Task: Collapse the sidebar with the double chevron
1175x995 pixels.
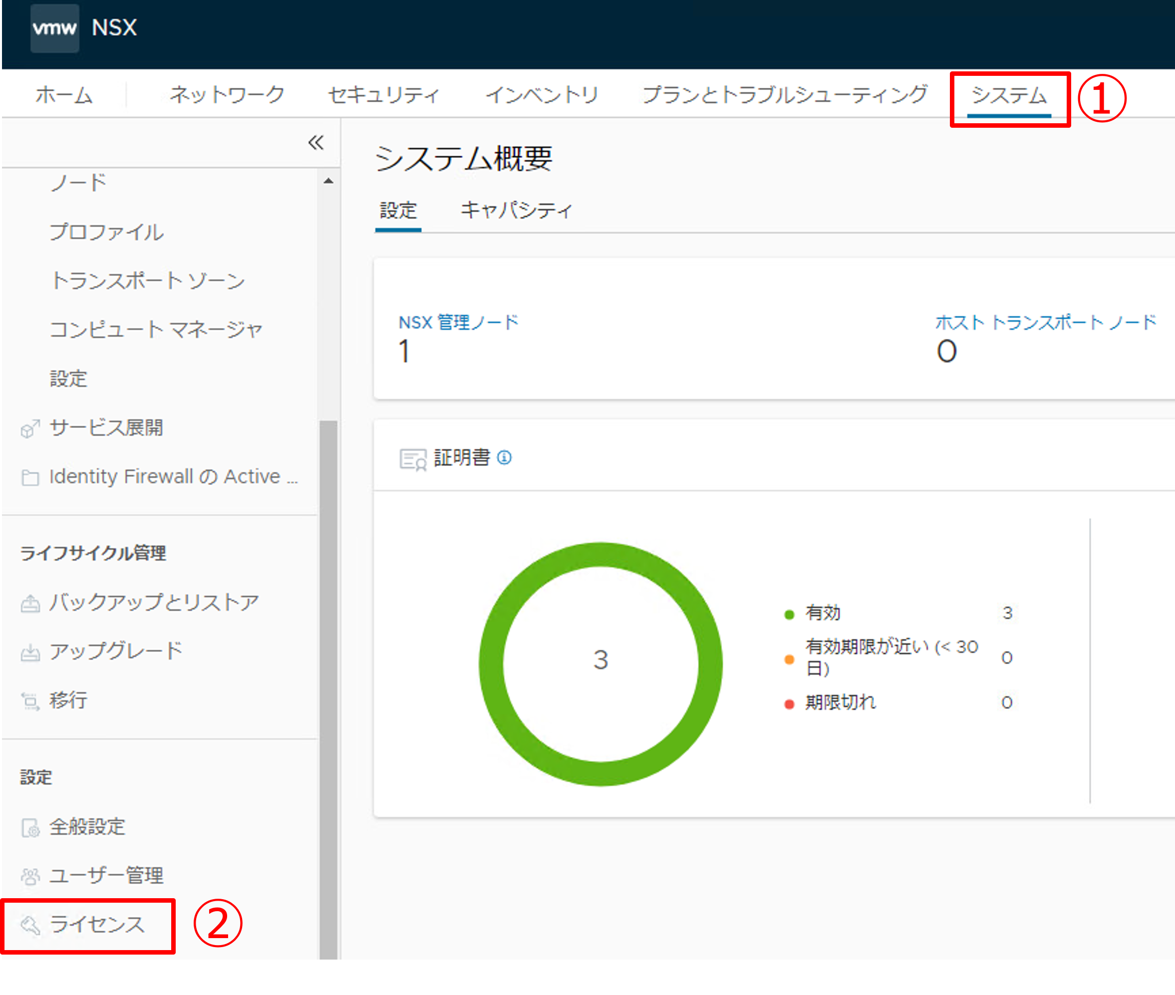Action: coord(316,143)
